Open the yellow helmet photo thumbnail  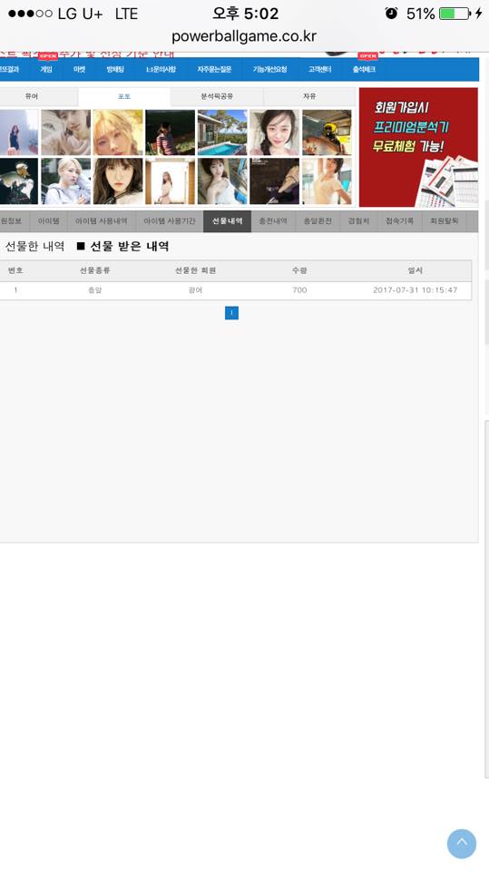tap(327, 132)
